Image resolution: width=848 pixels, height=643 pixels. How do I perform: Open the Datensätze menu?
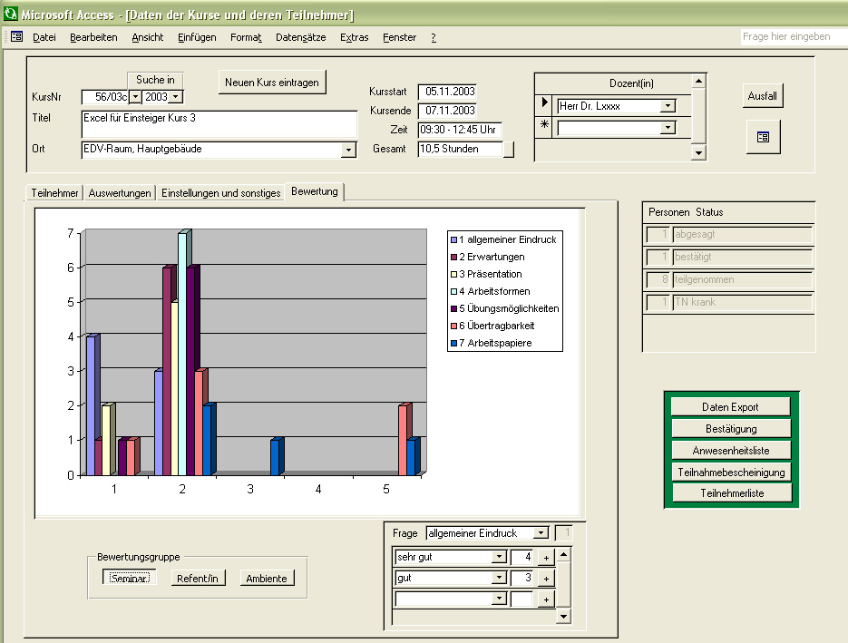(301, 37)
